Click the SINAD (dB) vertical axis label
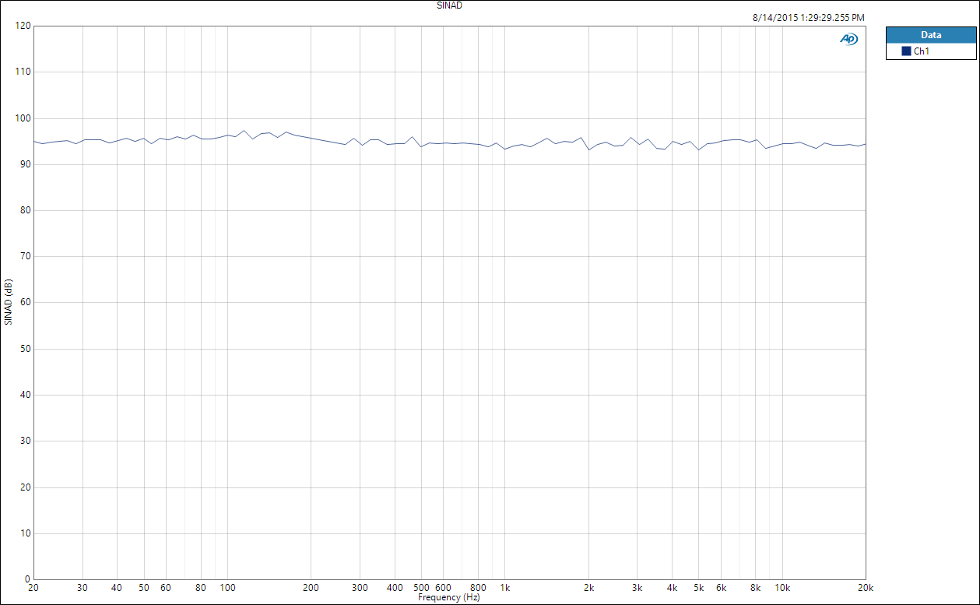Screen dimensions: 980x605 [8, 301]
